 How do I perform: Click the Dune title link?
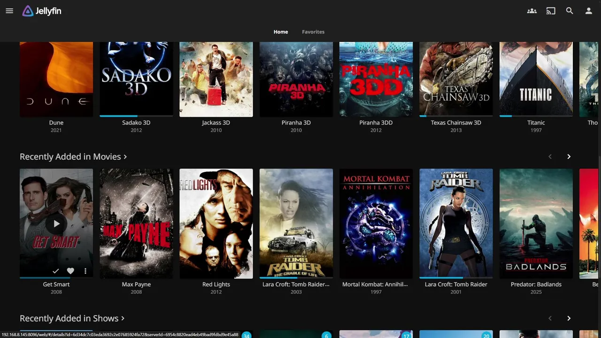click(56, 123)
